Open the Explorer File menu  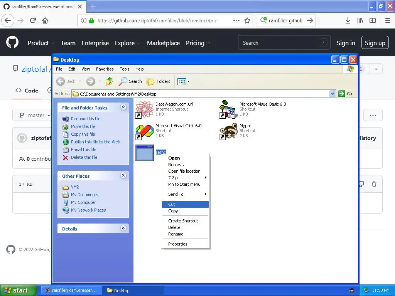point(59,69)
